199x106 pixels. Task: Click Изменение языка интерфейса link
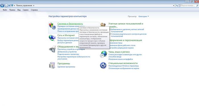pos(121,59)
